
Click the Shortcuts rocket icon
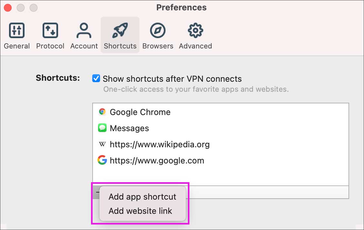click(x=120, y=30)
